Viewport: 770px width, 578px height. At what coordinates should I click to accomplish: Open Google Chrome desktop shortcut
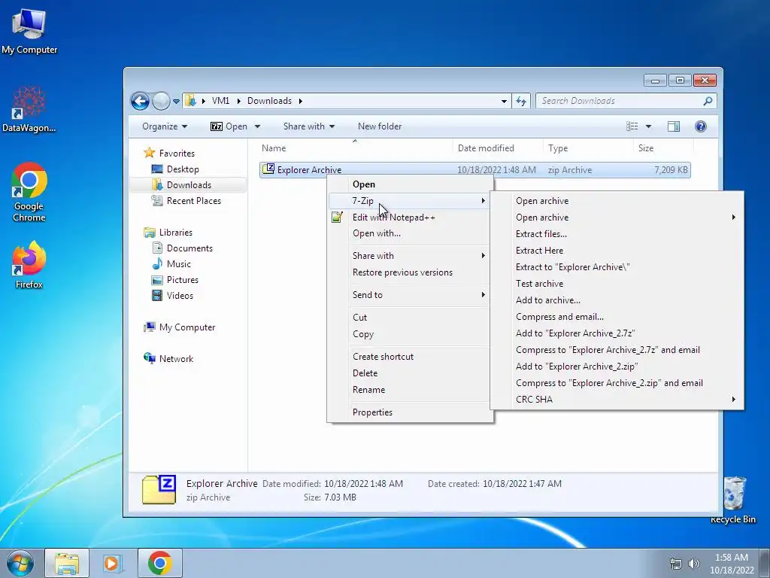[29, 192]
